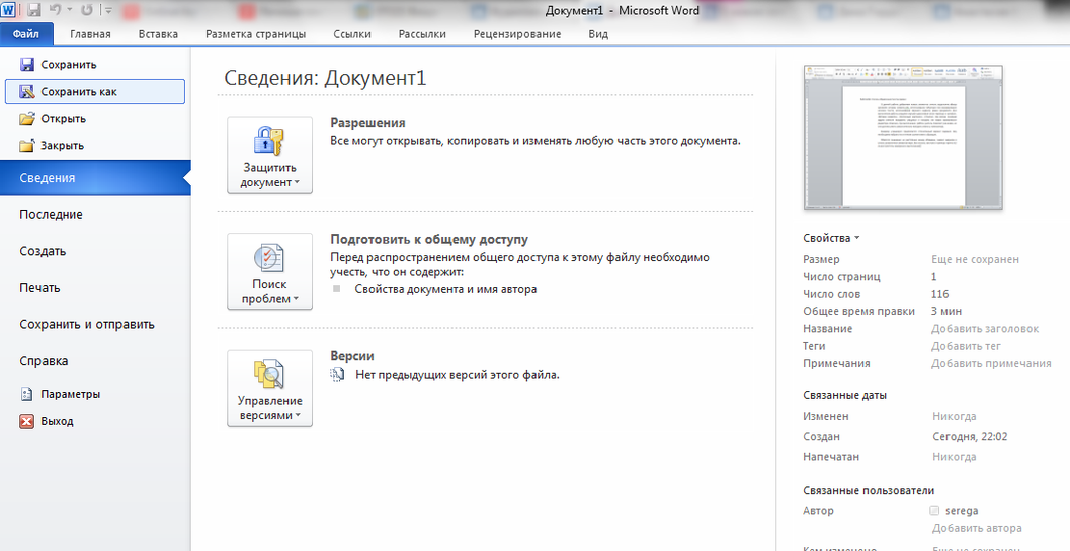Click the Добавить тег field
This screenshot has width=1070, height=551.
click(x=966, y=346)
